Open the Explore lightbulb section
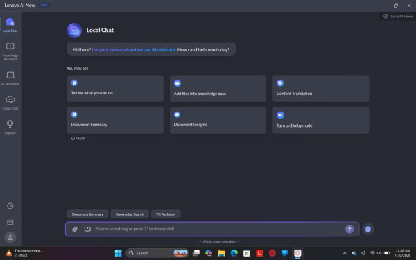This screenshot has width=416, height=260. click(x=10, y=127)
